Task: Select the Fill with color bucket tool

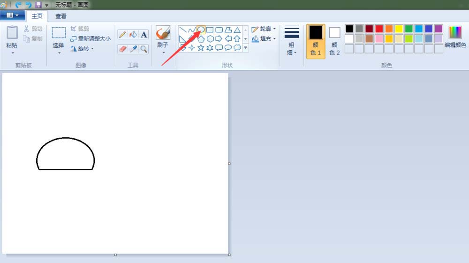Action: [133, 35]
